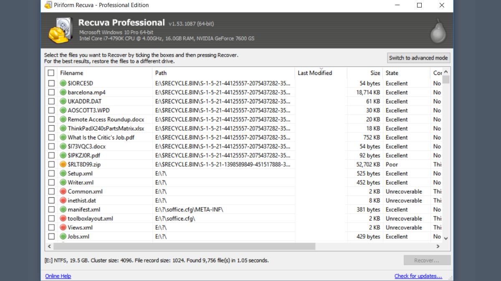This screenshot has height=281, width=501.
Task: Click orange status dot for $RLT8D99.zip
Action: coord(63,164)
